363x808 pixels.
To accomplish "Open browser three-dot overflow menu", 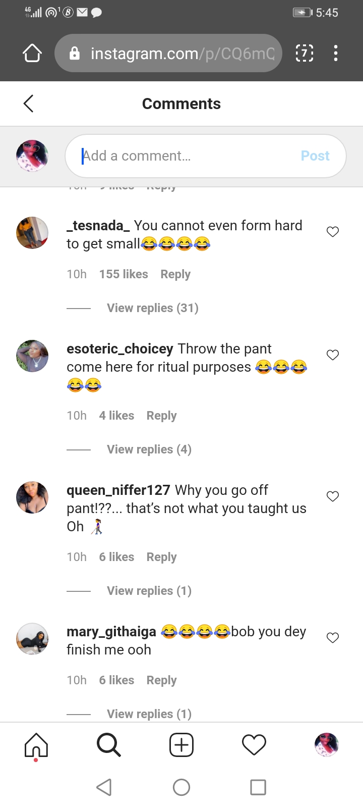I will coord(336,53).
